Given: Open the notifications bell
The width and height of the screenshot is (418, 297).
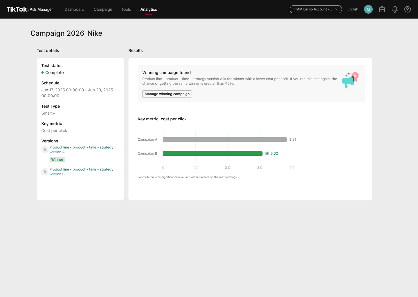Looking at the screenshot, I should pyautogui.click(x=395, y=9).
